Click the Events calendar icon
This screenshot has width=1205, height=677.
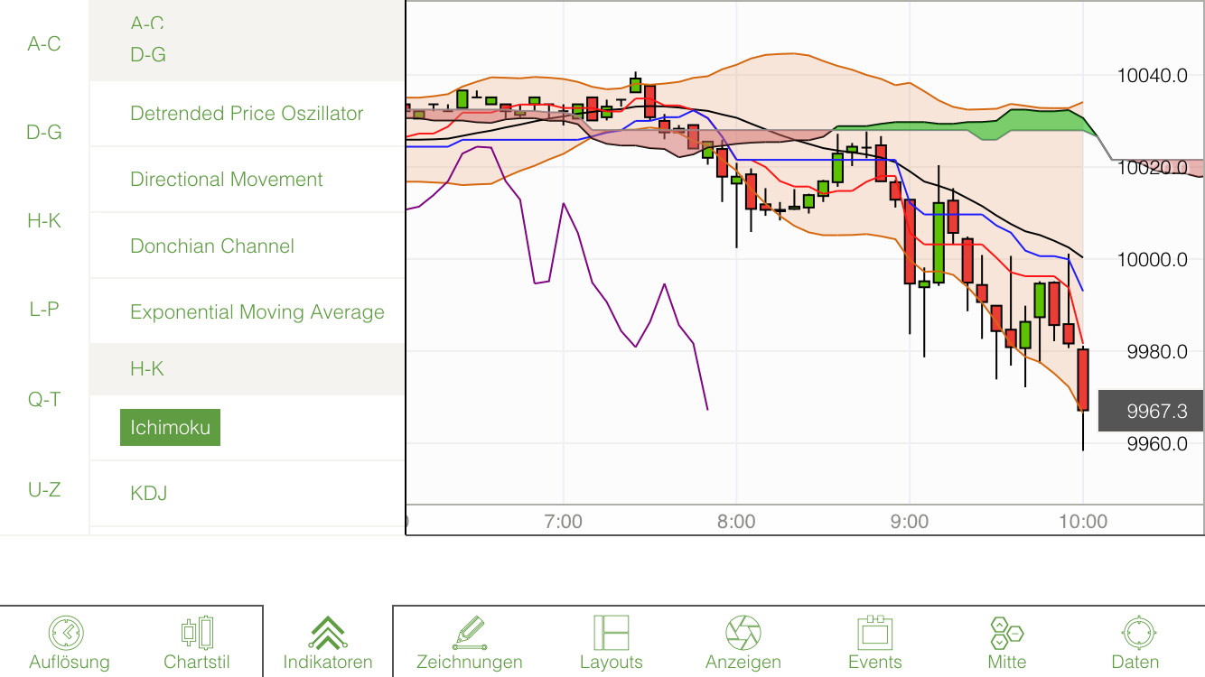(x=874, y=632)
